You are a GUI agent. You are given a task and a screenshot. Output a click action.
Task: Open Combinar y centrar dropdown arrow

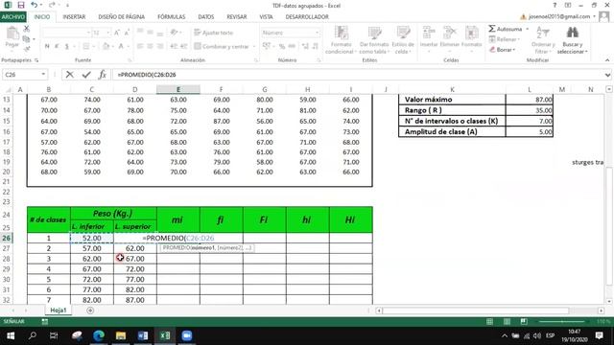point(254,47)
